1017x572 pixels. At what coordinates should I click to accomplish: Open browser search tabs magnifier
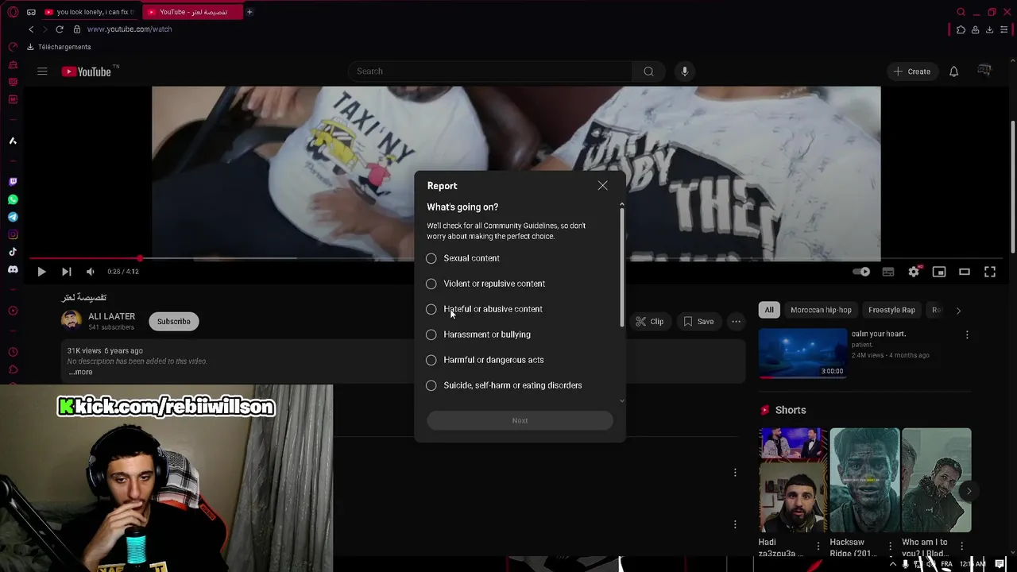961,12
